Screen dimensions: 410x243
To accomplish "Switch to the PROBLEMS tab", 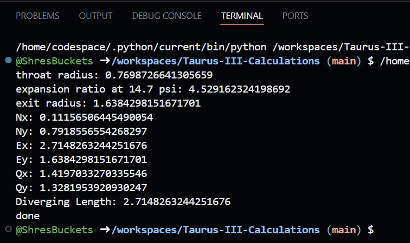I will pyautogui.click(x=38, y=16).
